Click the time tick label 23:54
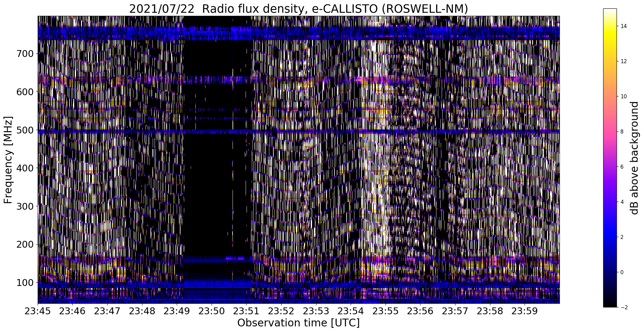 (x=351, y=311)
